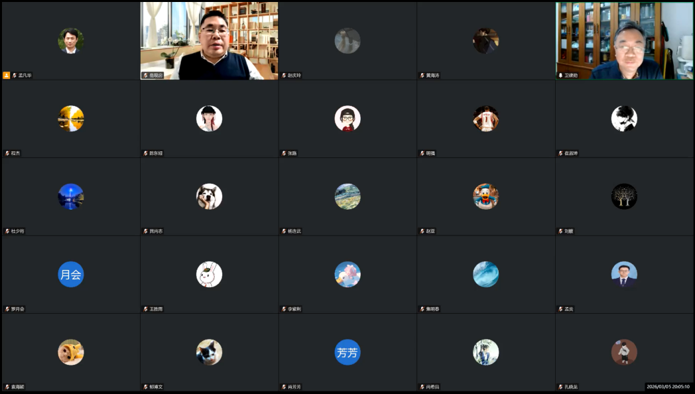Screen dimensions: 695x394
Task: Click the white rabbit avatar of 王胜雨
Action: pyautogui.click(x=209, y=275)
